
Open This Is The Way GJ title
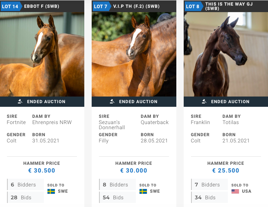[229, 6]
